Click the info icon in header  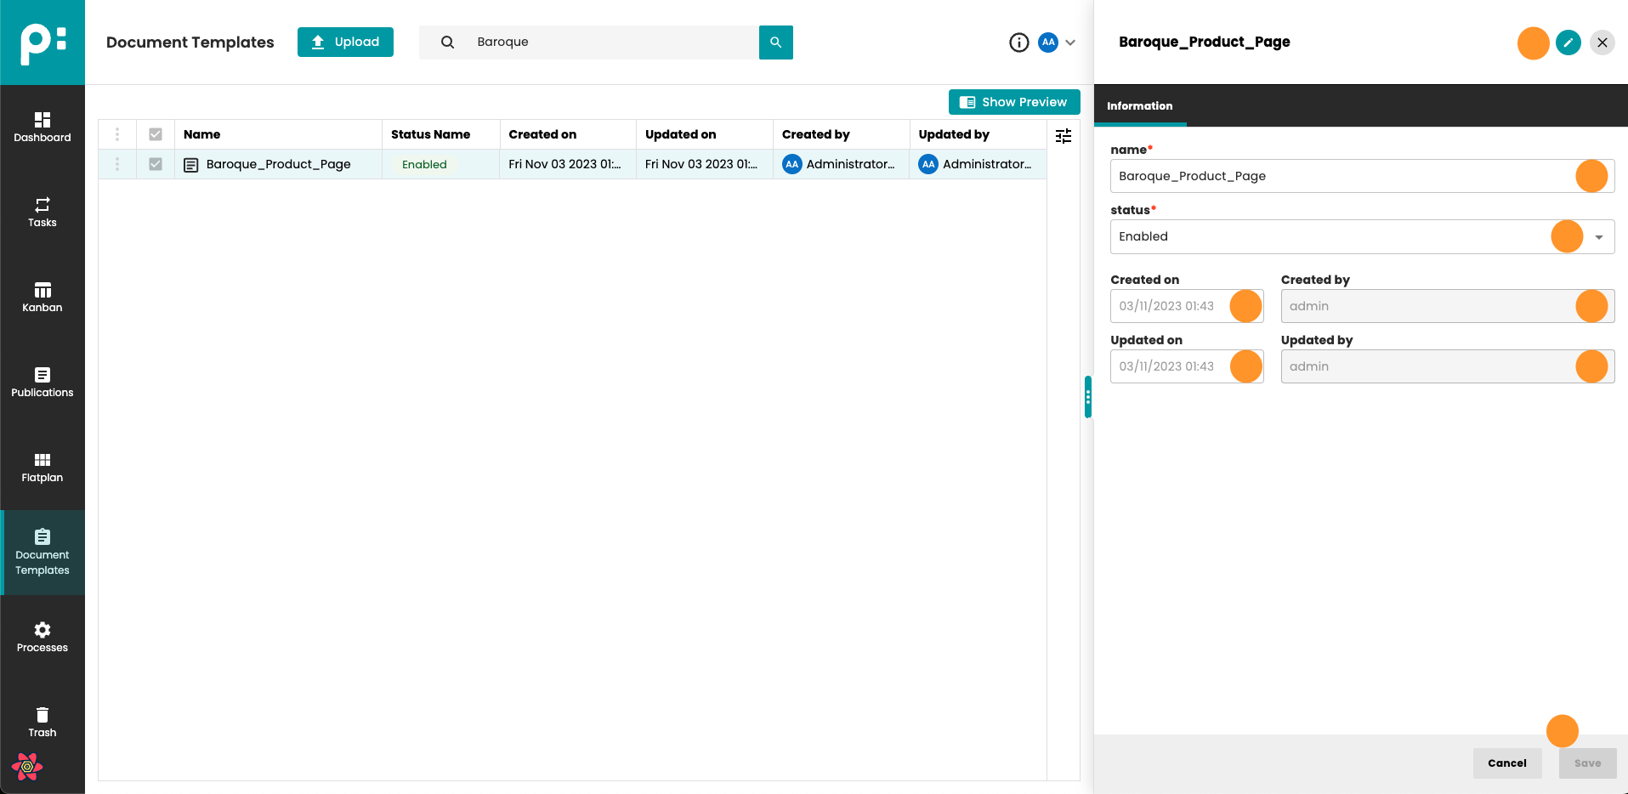coord(1018,43)
